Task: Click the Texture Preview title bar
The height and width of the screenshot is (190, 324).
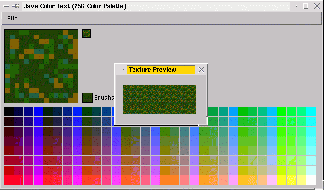Action: 161,70
